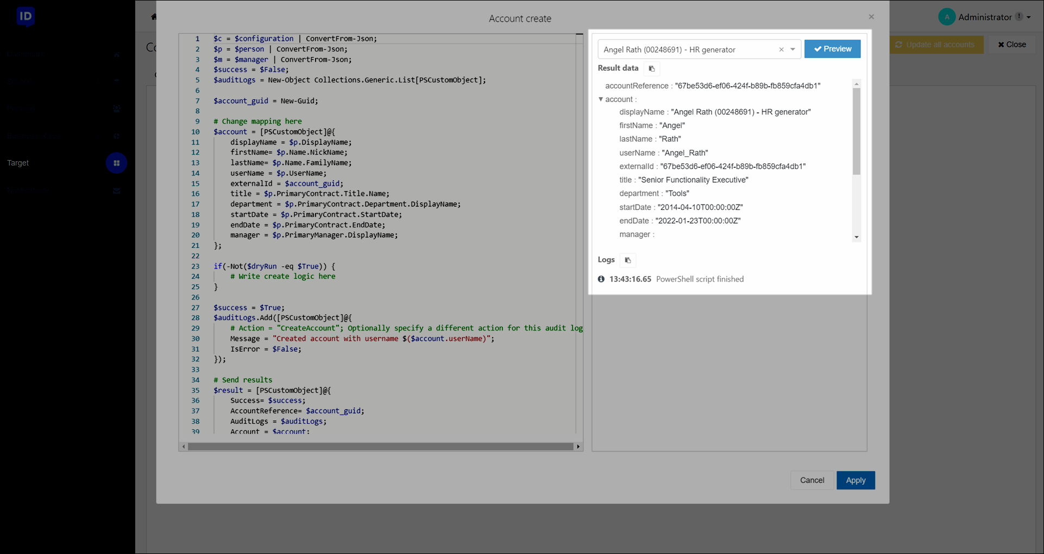The image size is (1044, 554).
Task: Open the person selection dropdown arrow
Action: (x=793, y=49)
